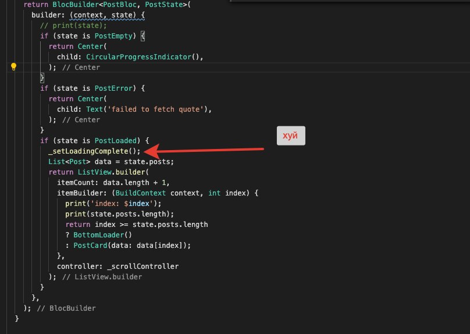Click the "BuildContext" type in itemBuilder
The width and height of the screenshot is (470, 334).
tap(141, 193)
